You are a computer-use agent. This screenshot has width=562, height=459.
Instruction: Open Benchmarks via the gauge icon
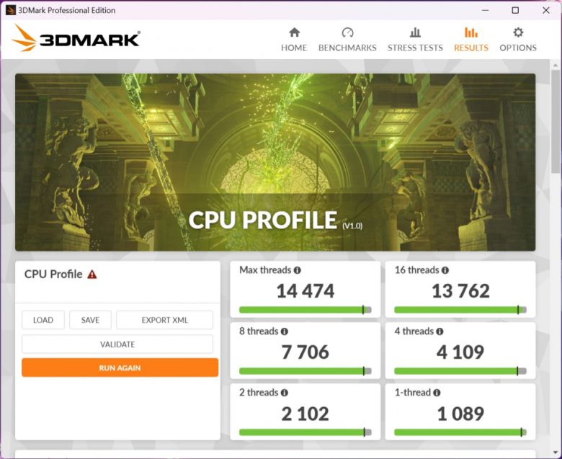pyautogui.click(x=347, y=32)
